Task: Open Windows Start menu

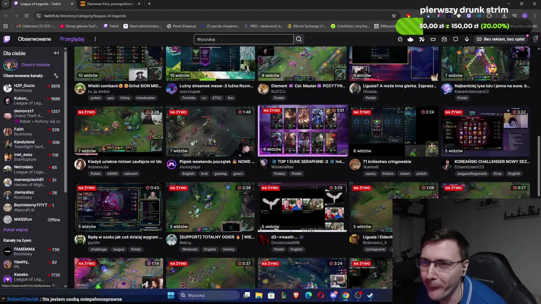Action: pyautogui.click(x=171, y=295)
